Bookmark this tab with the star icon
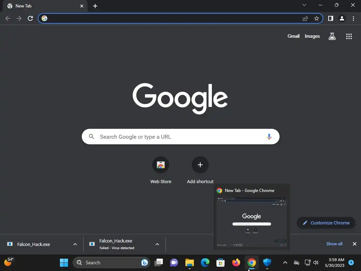 [317, 18]
